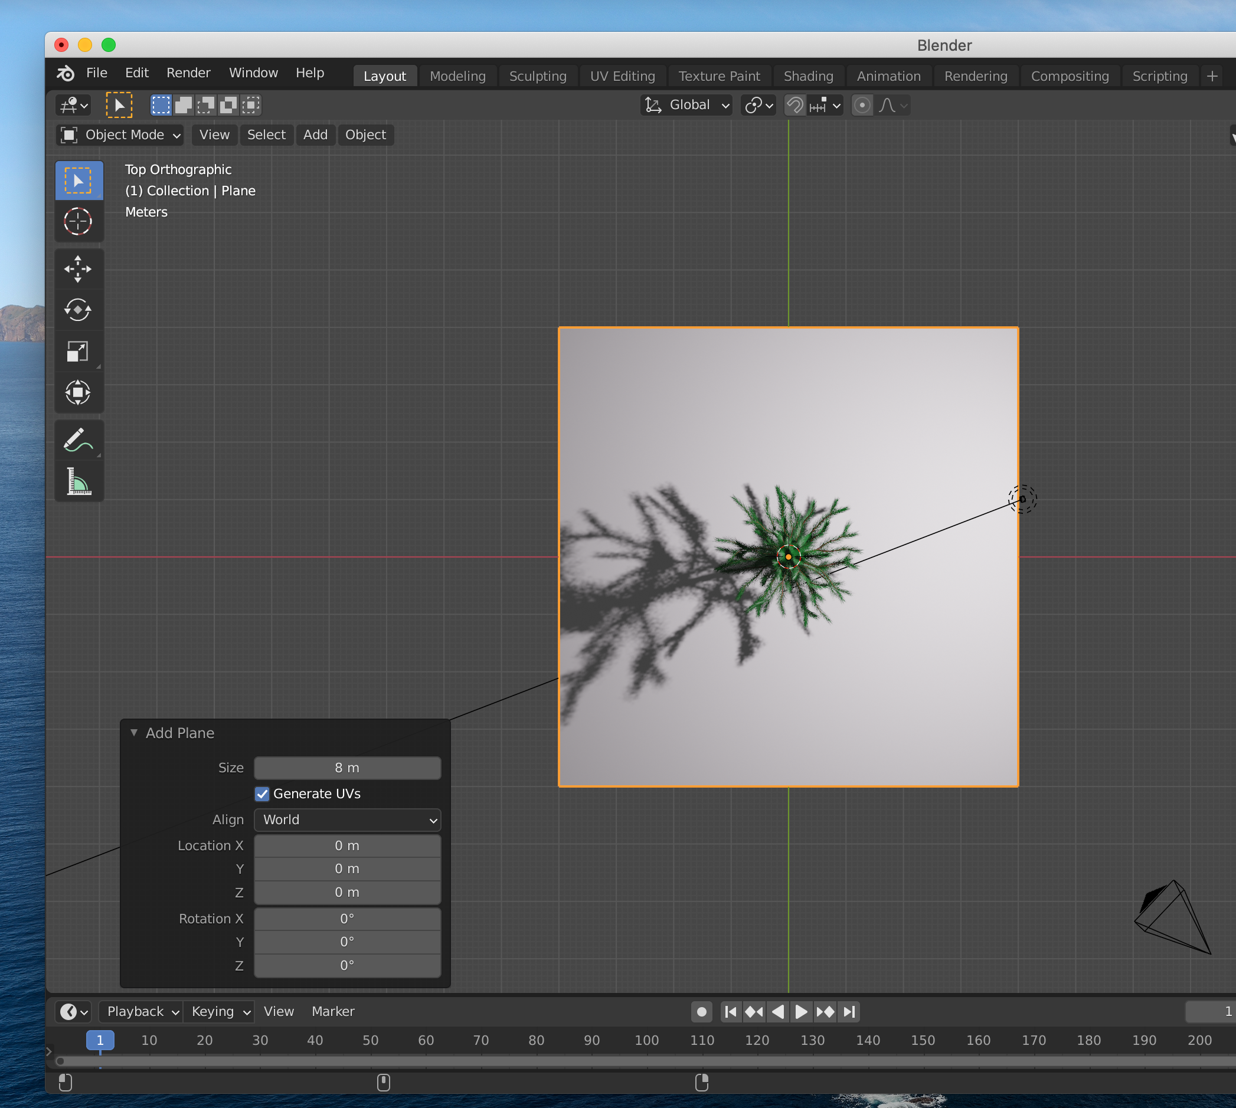Choose the Subtract selection mode icon
The image size is (1236, 1108).
(x=206, y=106)
